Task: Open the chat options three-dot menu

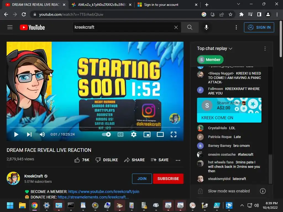Action: tap(265, 49)
